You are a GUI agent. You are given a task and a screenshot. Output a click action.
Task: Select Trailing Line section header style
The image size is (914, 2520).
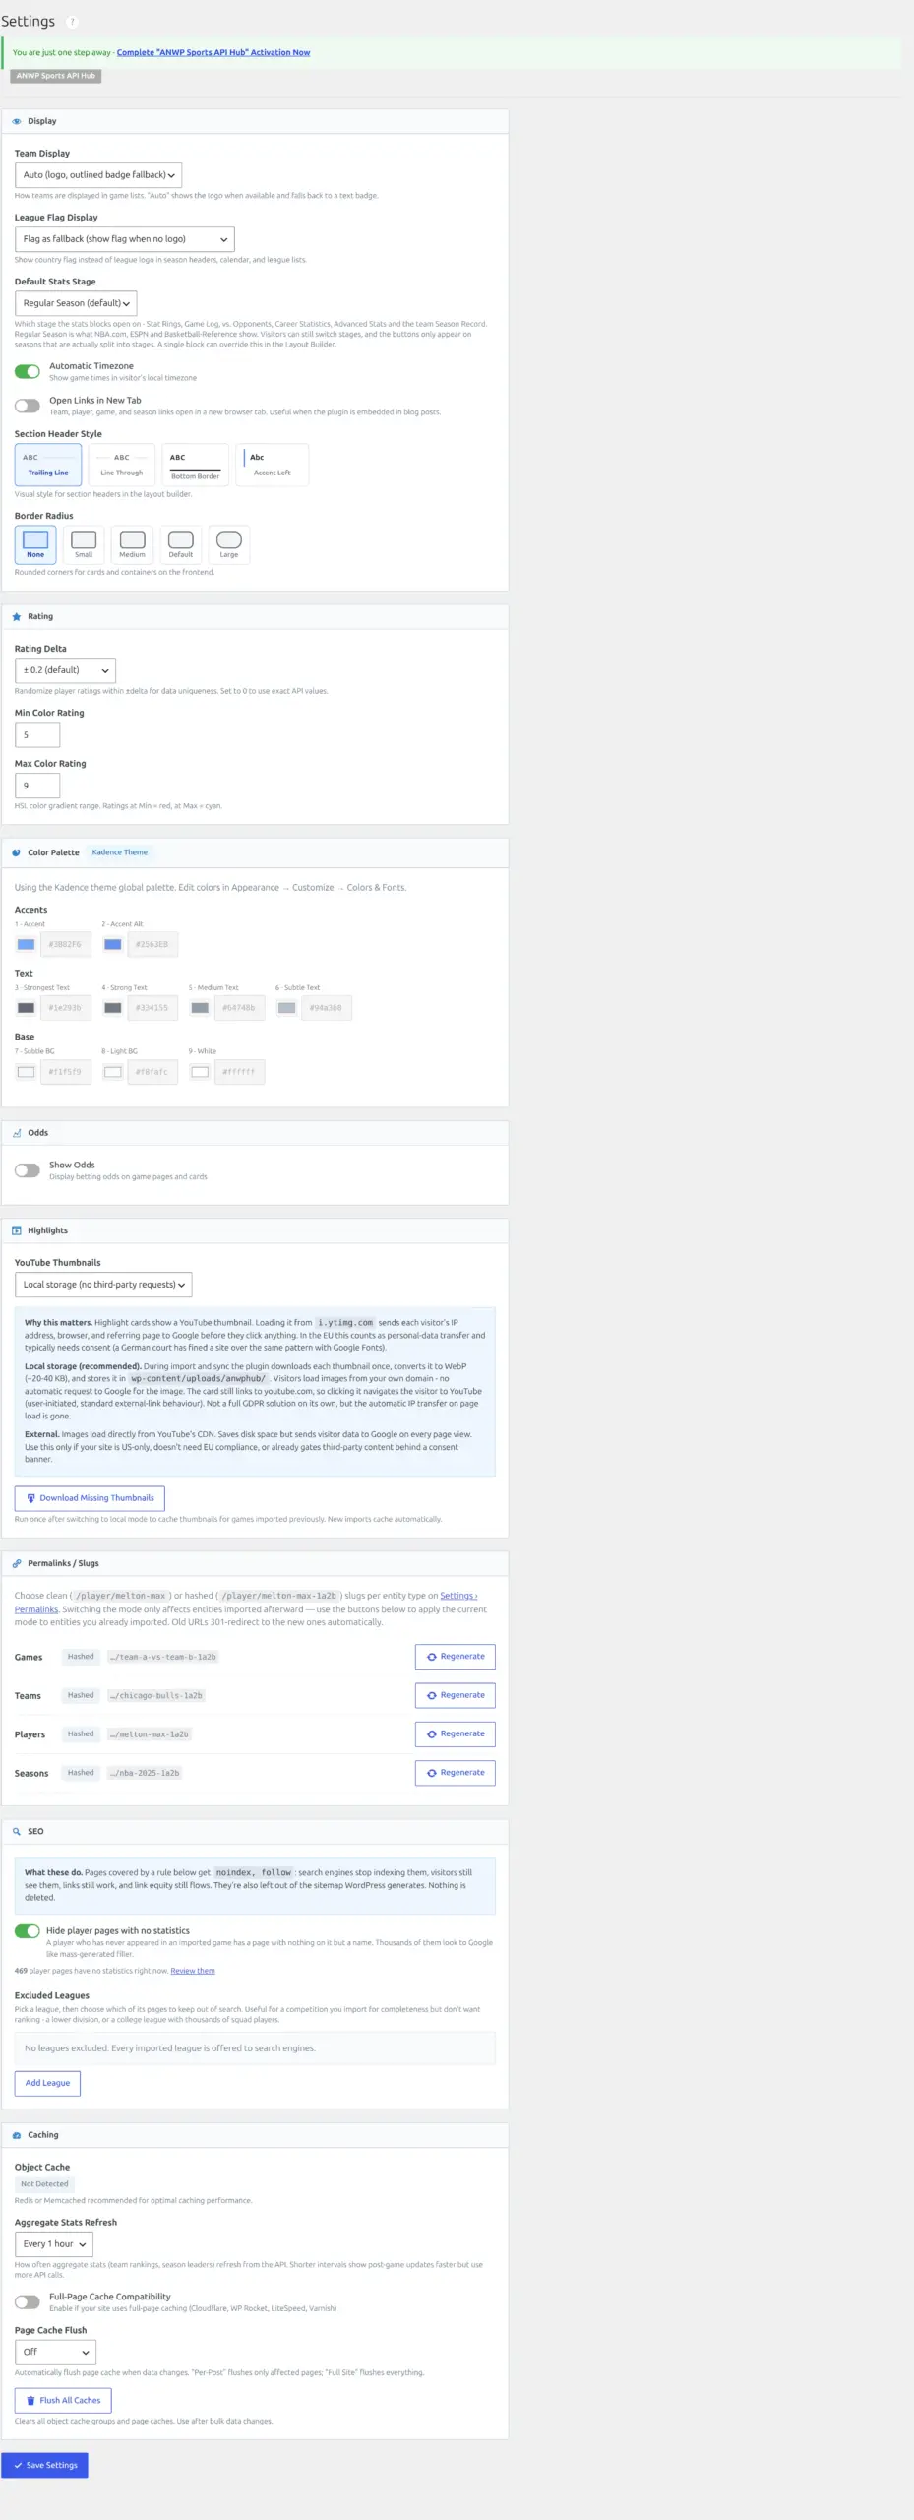[x=48, y=465]
